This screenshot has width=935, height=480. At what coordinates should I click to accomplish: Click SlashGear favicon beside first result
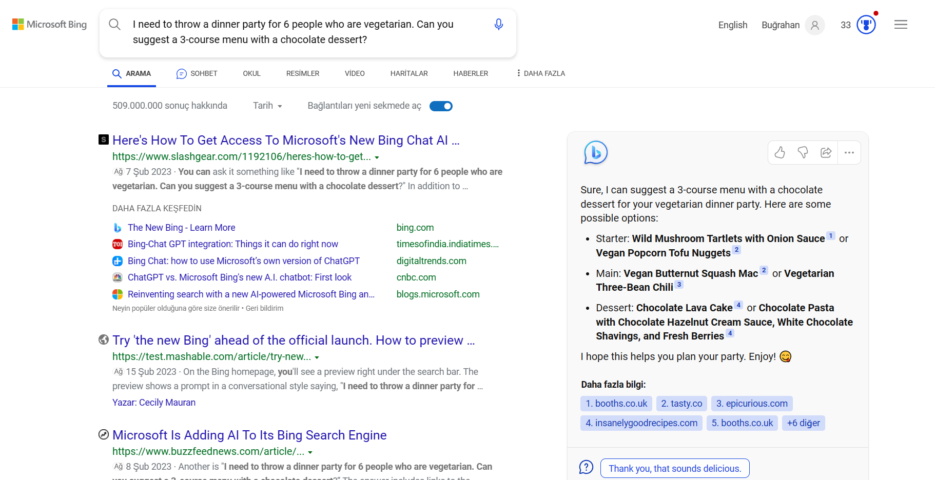click(104, 139)
